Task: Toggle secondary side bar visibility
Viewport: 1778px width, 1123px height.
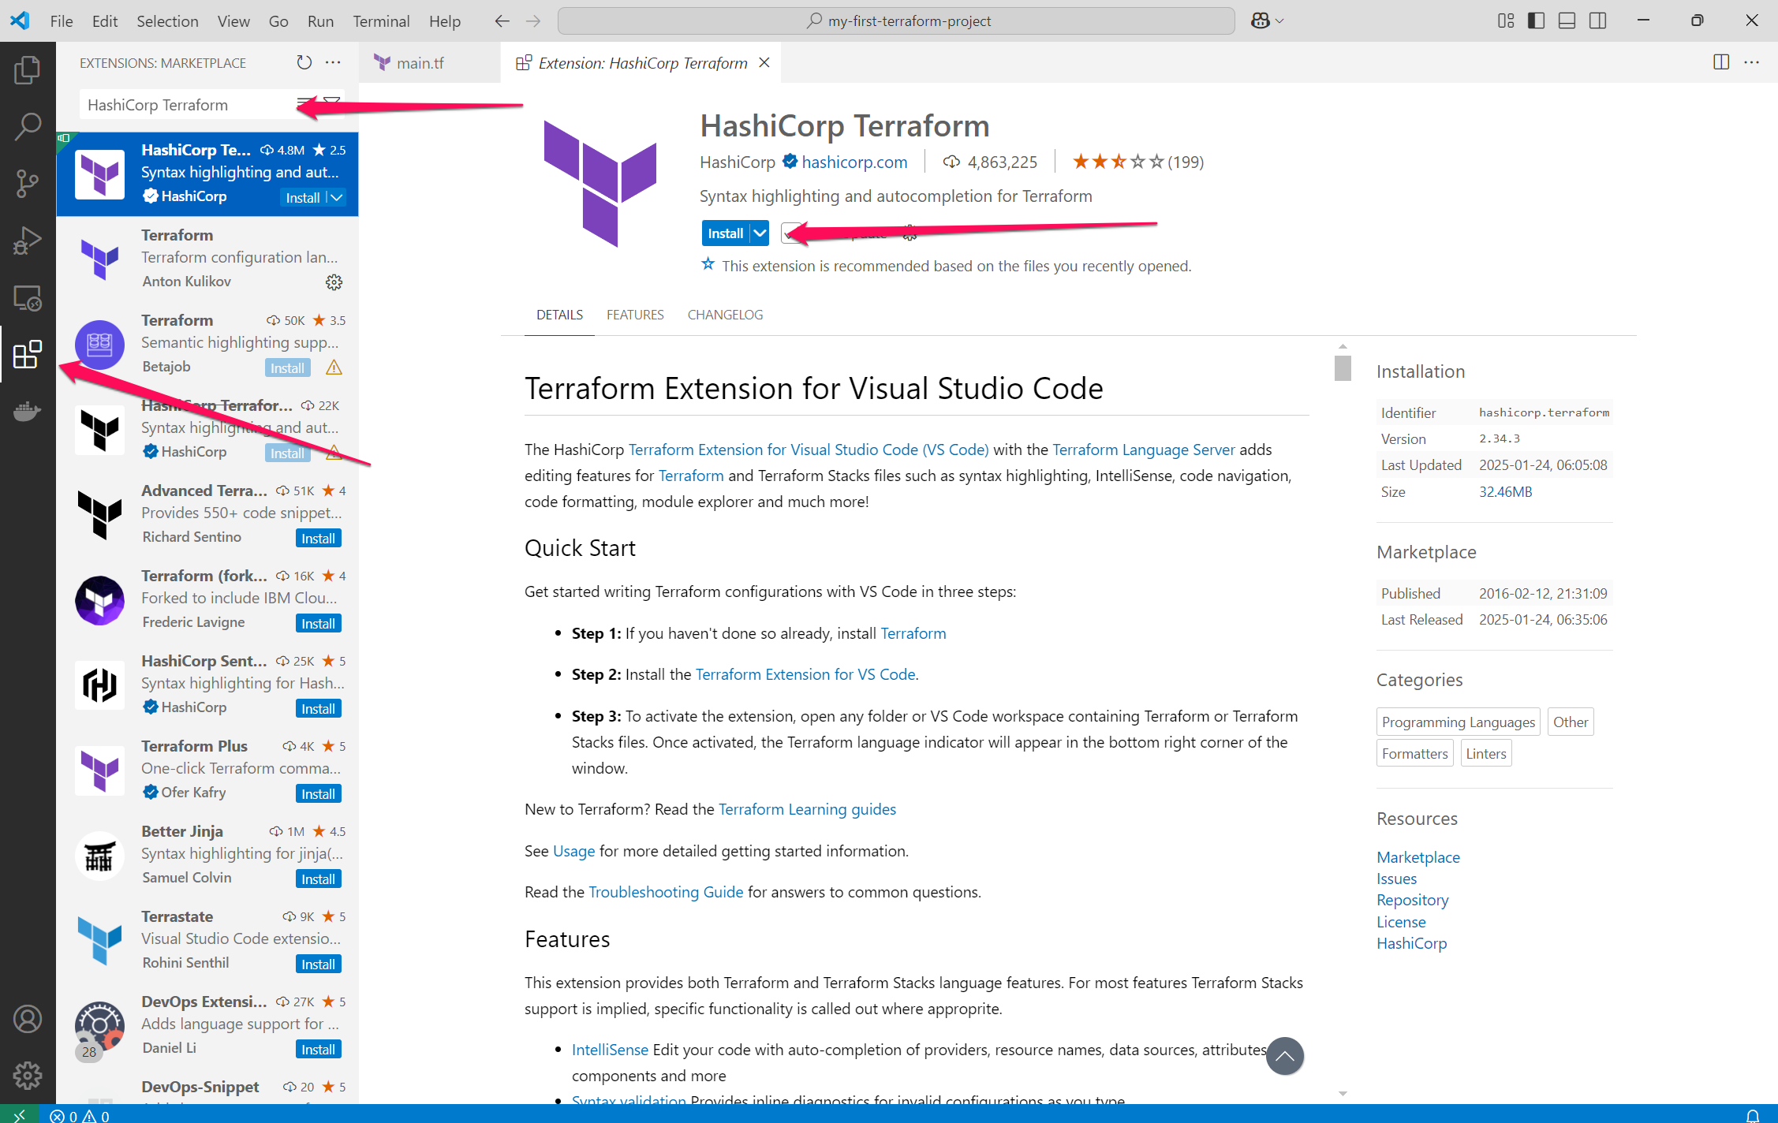Action: pyautogui.click(x=1597, y=21)
